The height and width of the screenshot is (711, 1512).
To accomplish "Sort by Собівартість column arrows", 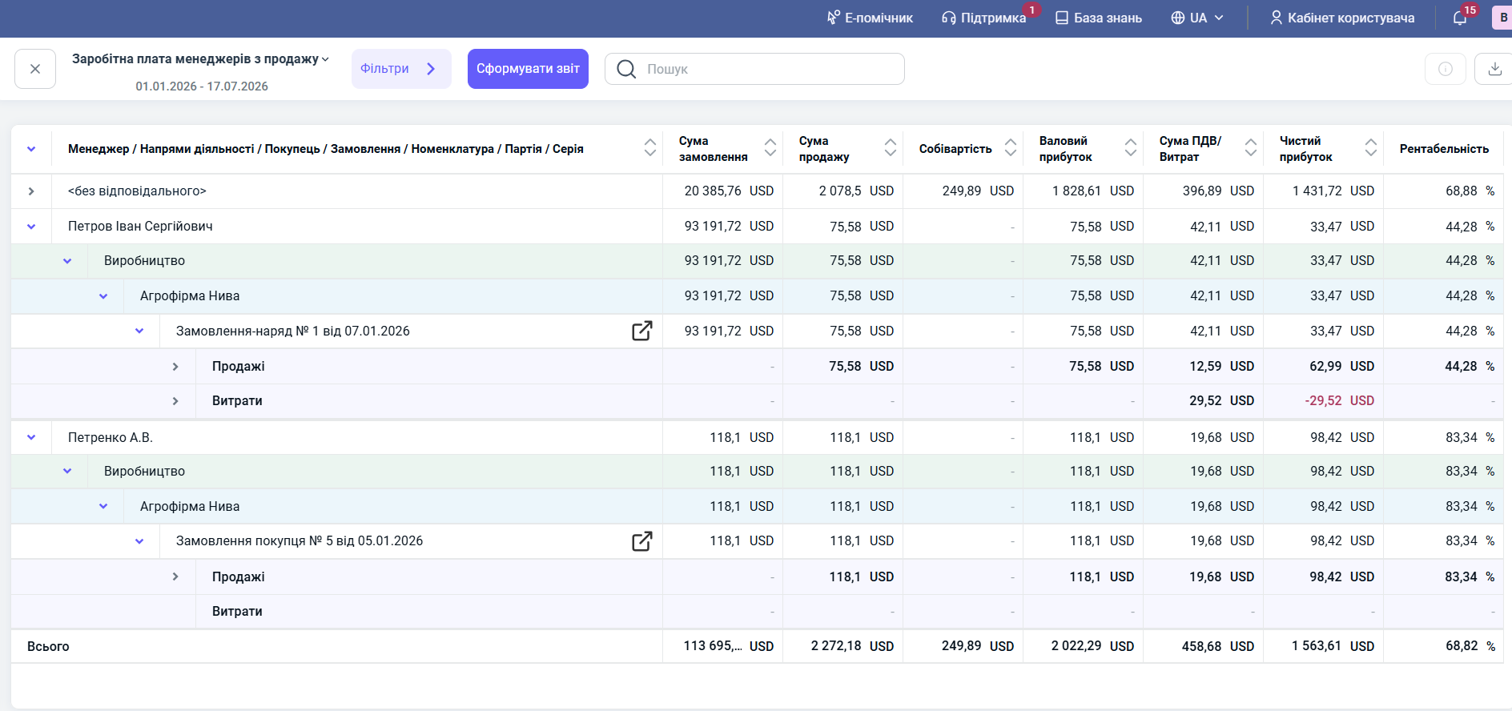I will click(1011, 147).
